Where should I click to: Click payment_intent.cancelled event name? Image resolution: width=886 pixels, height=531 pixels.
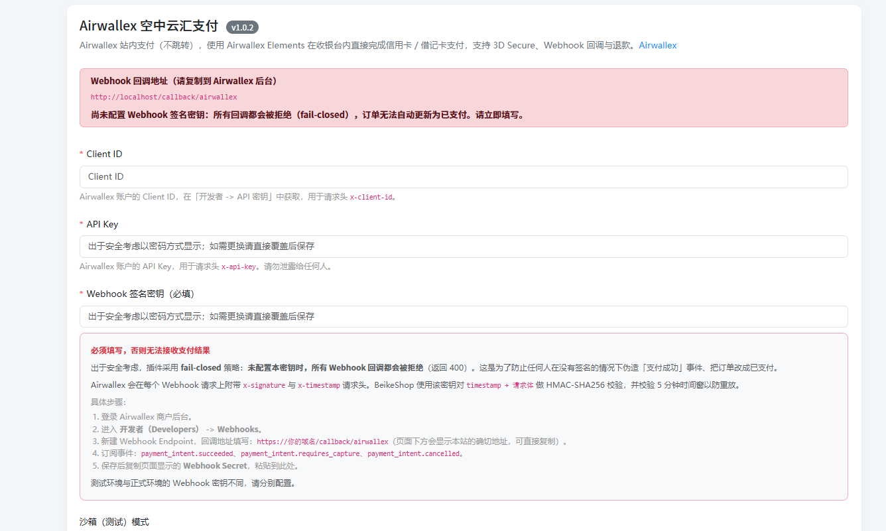tap(413, 454)
